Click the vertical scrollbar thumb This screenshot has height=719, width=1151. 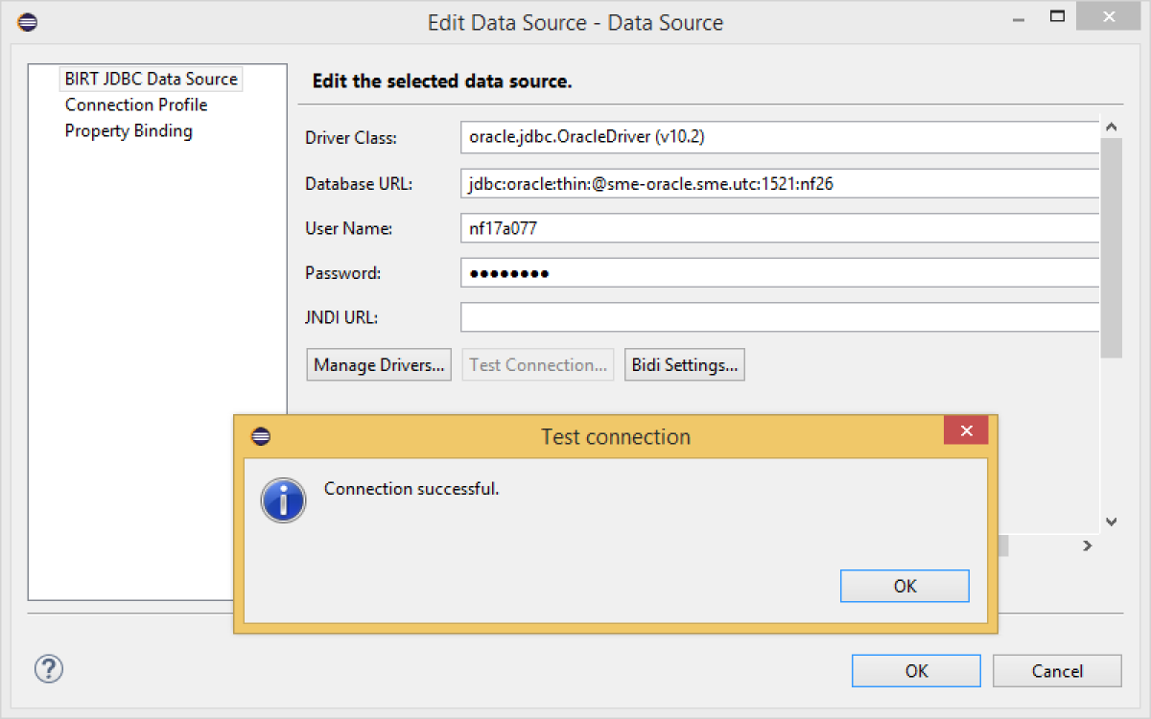pos(1111,247)
